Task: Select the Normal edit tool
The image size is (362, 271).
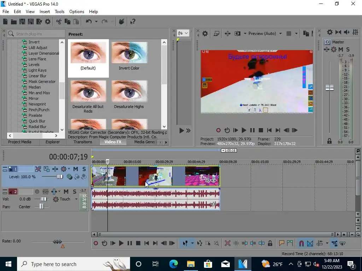Action: click(x=185, y=243)
